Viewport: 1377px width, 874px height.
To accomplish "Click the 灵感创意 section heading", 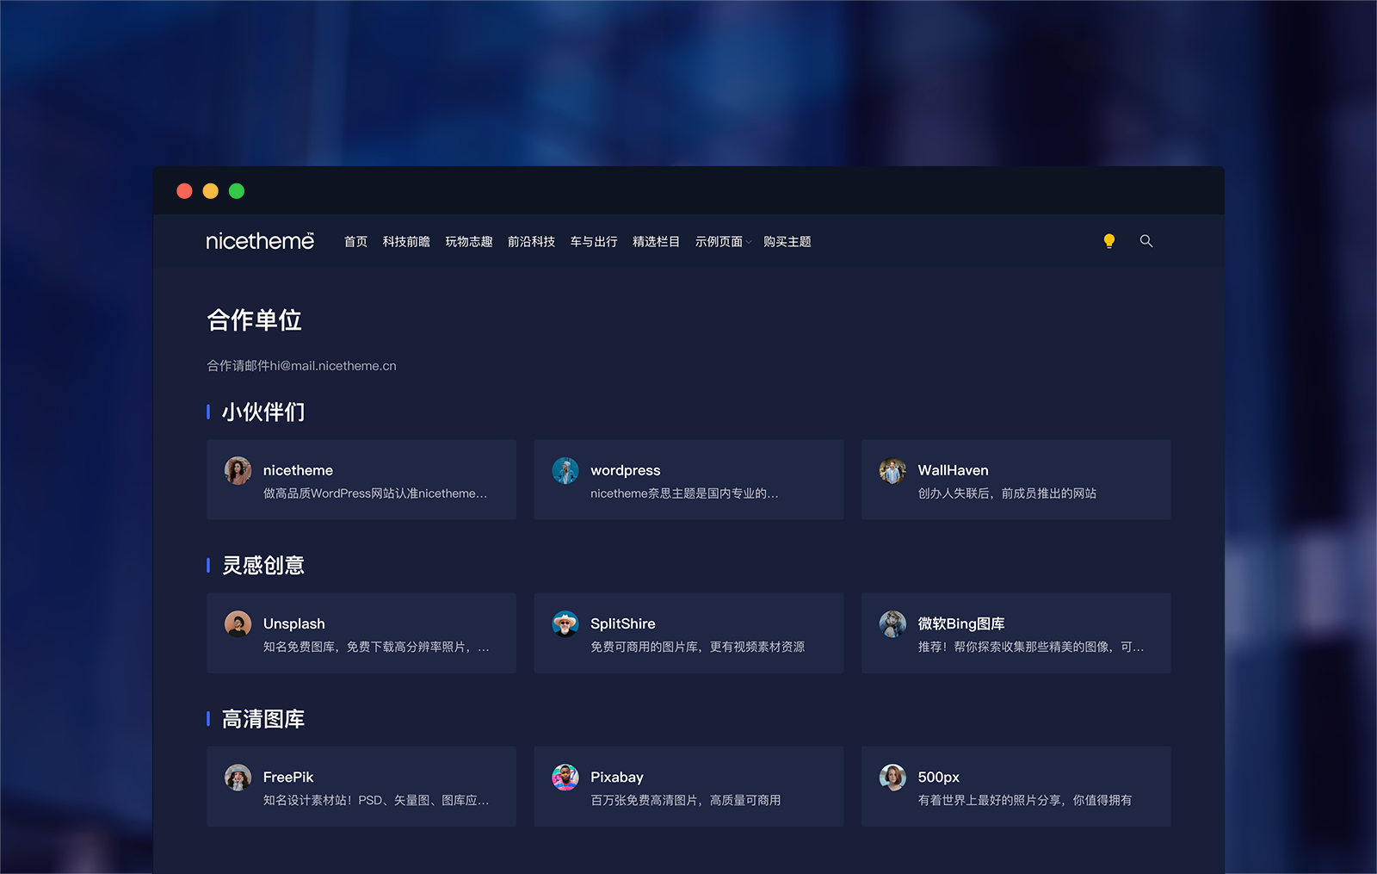I will click(x=263, y=565).
